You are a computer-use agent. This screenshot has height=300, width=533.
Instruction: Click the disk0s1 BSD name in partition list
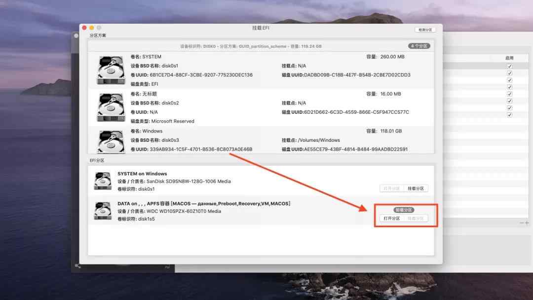pos(170,66)
